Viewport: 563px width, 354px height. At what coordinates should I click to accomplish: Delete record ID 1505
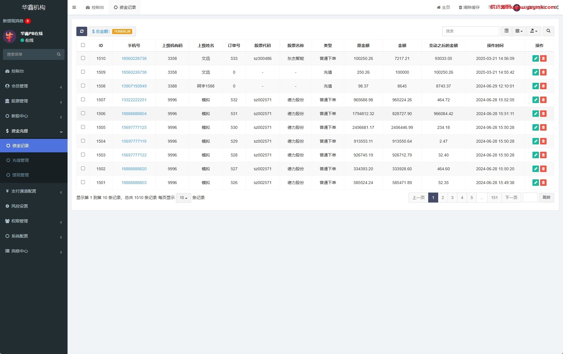(543, 127)
